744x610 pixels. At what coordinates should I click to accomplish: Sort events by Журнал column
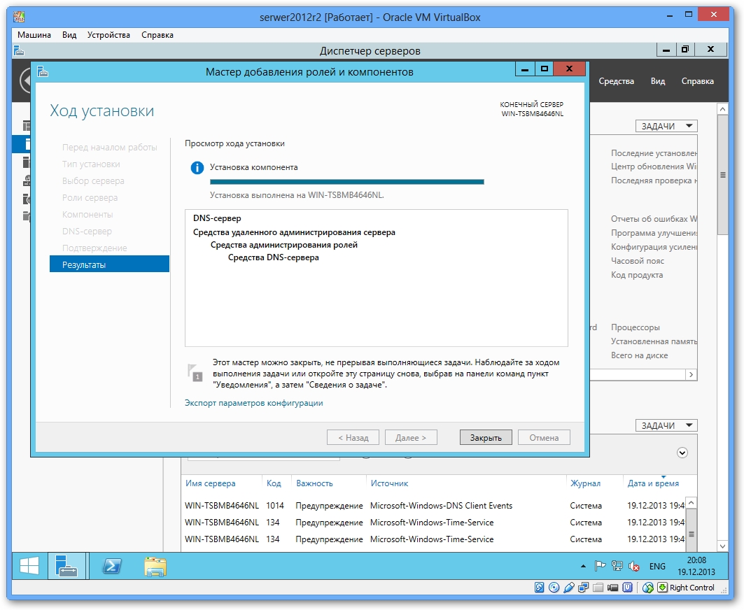tap(586, 483)
